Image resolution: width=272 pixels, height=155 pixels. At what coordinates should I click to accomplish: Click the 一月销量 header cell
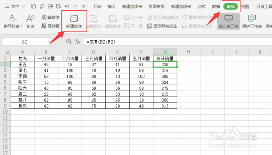(x=46, y=59)
